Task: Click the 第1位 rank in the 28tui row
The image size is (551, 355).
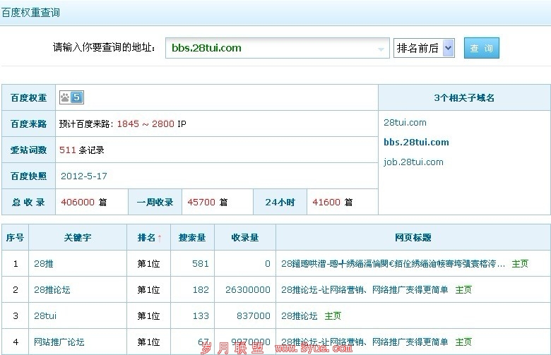Action: click(148, 315)
